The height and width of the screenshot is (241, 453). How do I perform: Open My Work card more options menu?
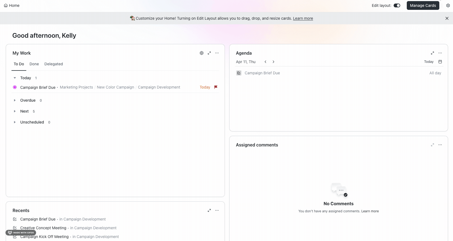[217, 53]
